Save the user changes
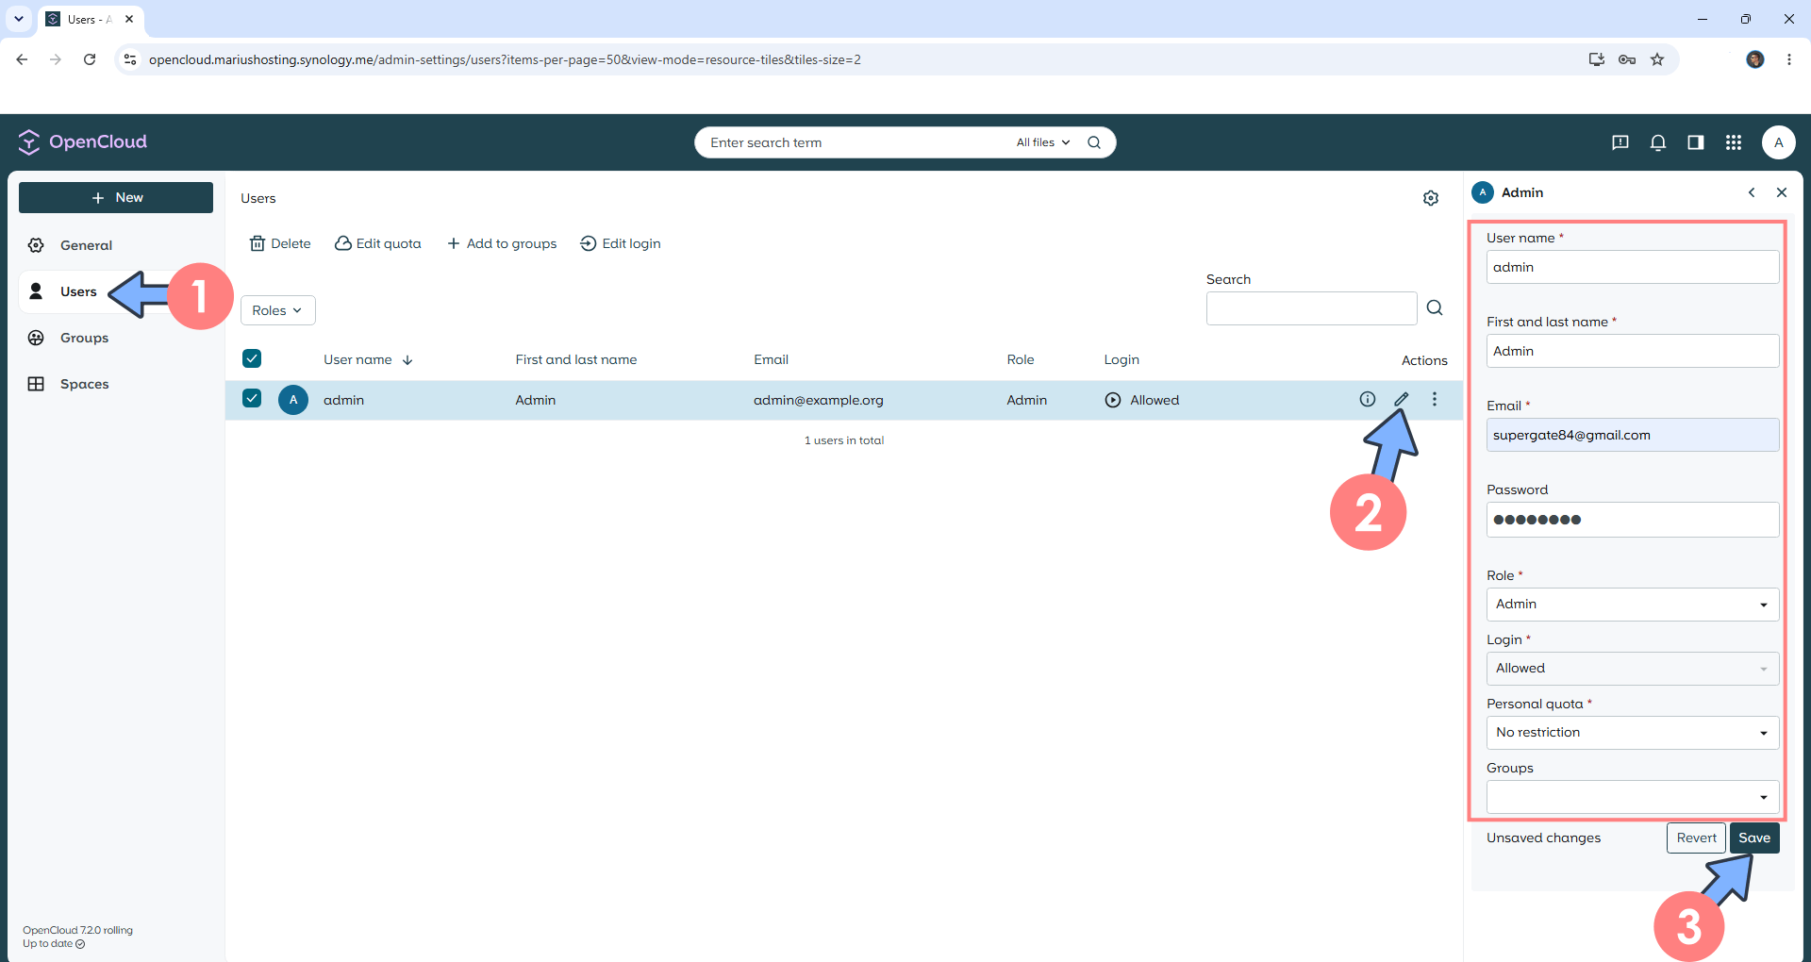The width and height of the screenshot is (1811, 962). (x=1754, y=838)
